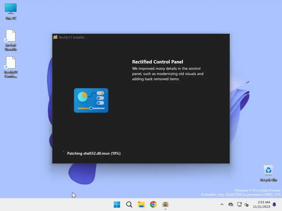
Task: Click the Control Panel illustration in the installer
Action: [91, 100]
